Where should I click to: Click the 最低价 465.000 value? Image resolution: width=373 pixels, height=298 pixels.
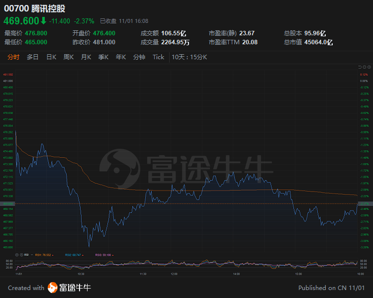36,42
